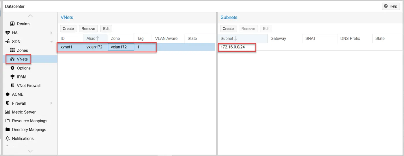
Task: Open the Help button
Action: coord(391,6)
